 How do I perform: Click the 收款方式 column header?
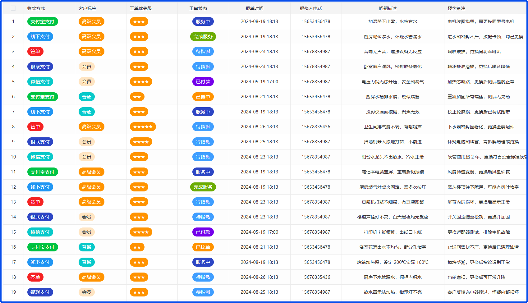pyautogui.click(x=36, y=8)
